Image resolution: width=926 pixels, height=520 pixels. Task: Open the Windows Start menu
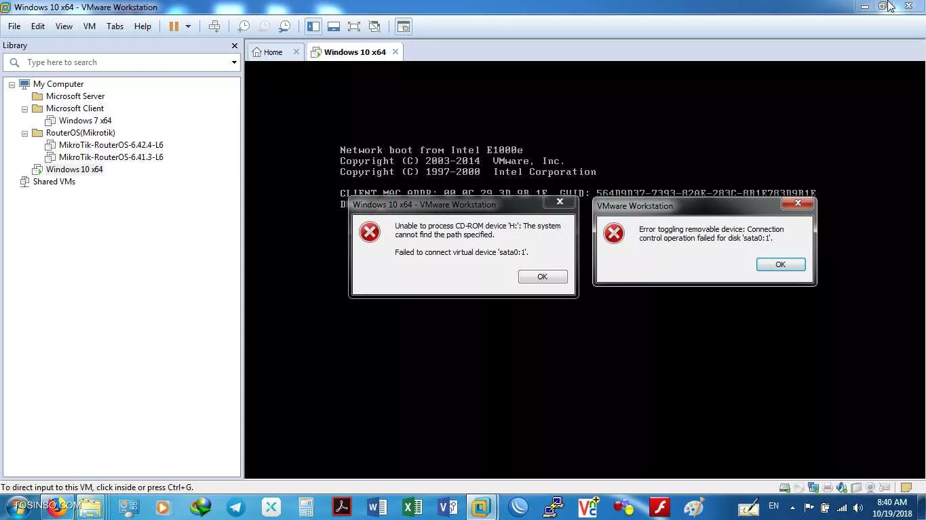point(18,507)
